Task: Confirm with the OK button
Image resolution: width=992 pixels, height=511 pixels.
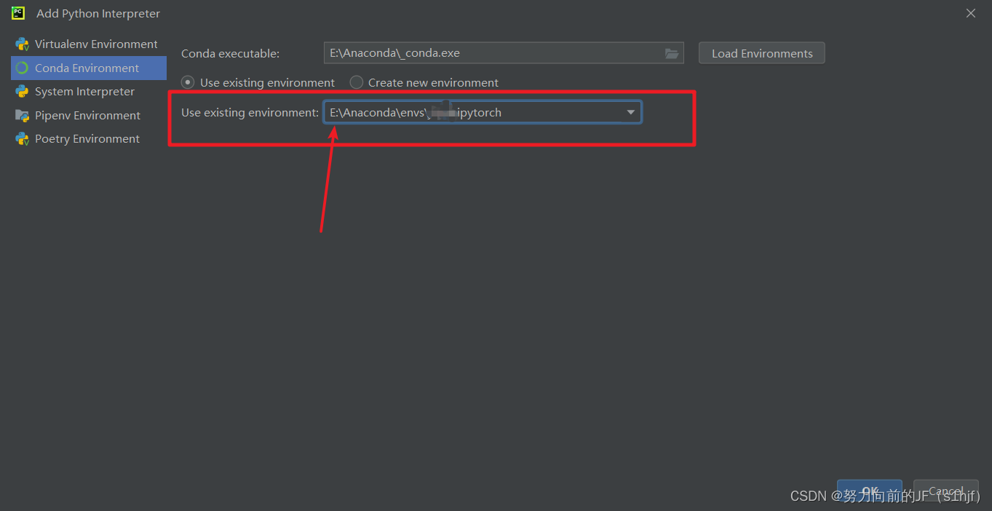Action: point(870,491)
